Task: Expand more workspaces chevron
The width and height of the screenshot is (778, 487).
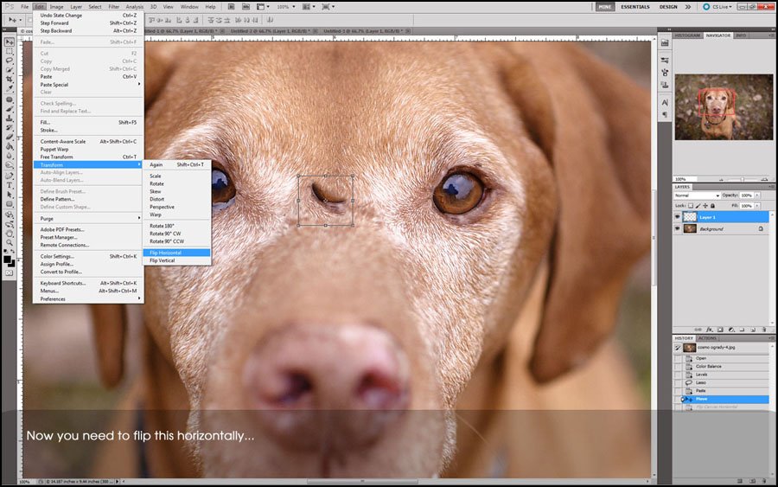Action: (x=688, y=7)
